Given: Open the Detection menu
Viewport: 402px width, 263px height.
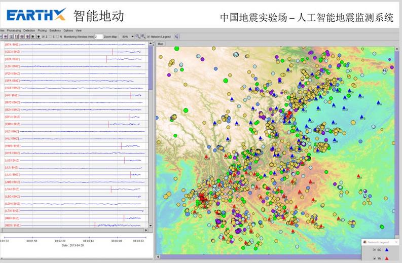Looking at the screenshot, I should 29,30.
